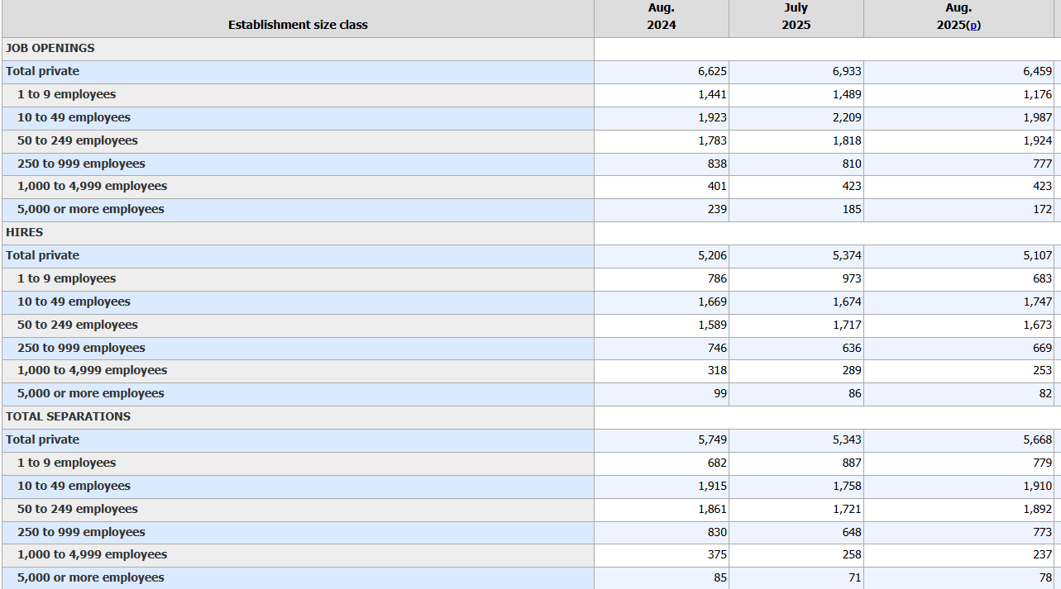The width and height of the screenshot is (1061, 589).
Task: Click 5,000 or more employees label under Hires
Action: (x=90, y=394)
